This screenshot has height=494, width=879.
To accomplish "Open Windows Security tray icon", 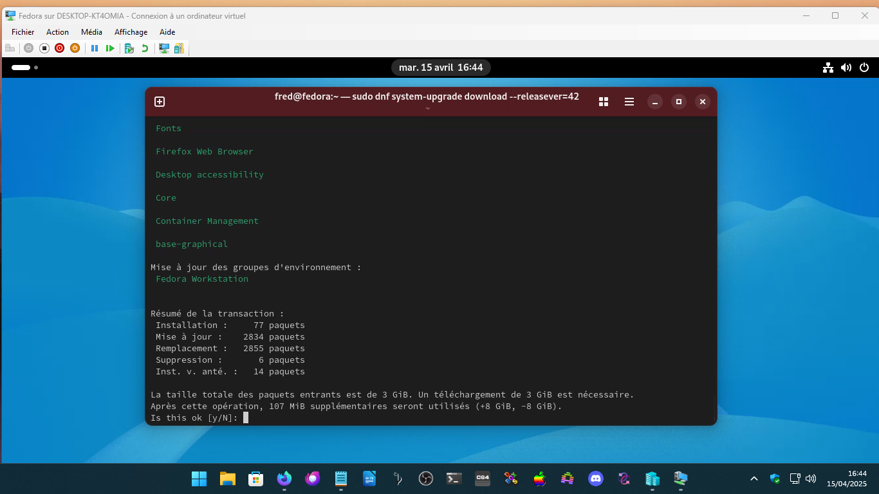I will click(775, 479).
